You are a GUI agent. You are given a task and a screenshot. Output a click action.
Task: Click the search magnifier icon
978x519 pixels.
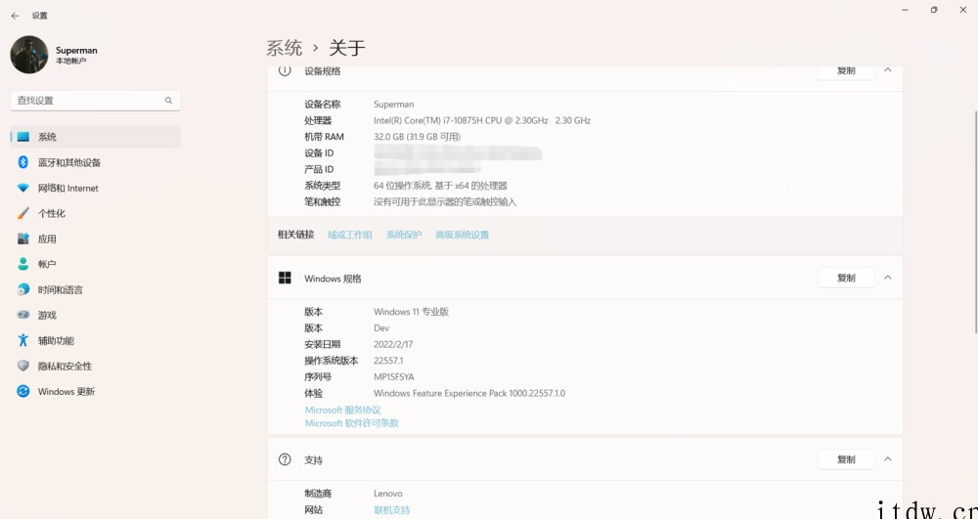tap(168, 101)
